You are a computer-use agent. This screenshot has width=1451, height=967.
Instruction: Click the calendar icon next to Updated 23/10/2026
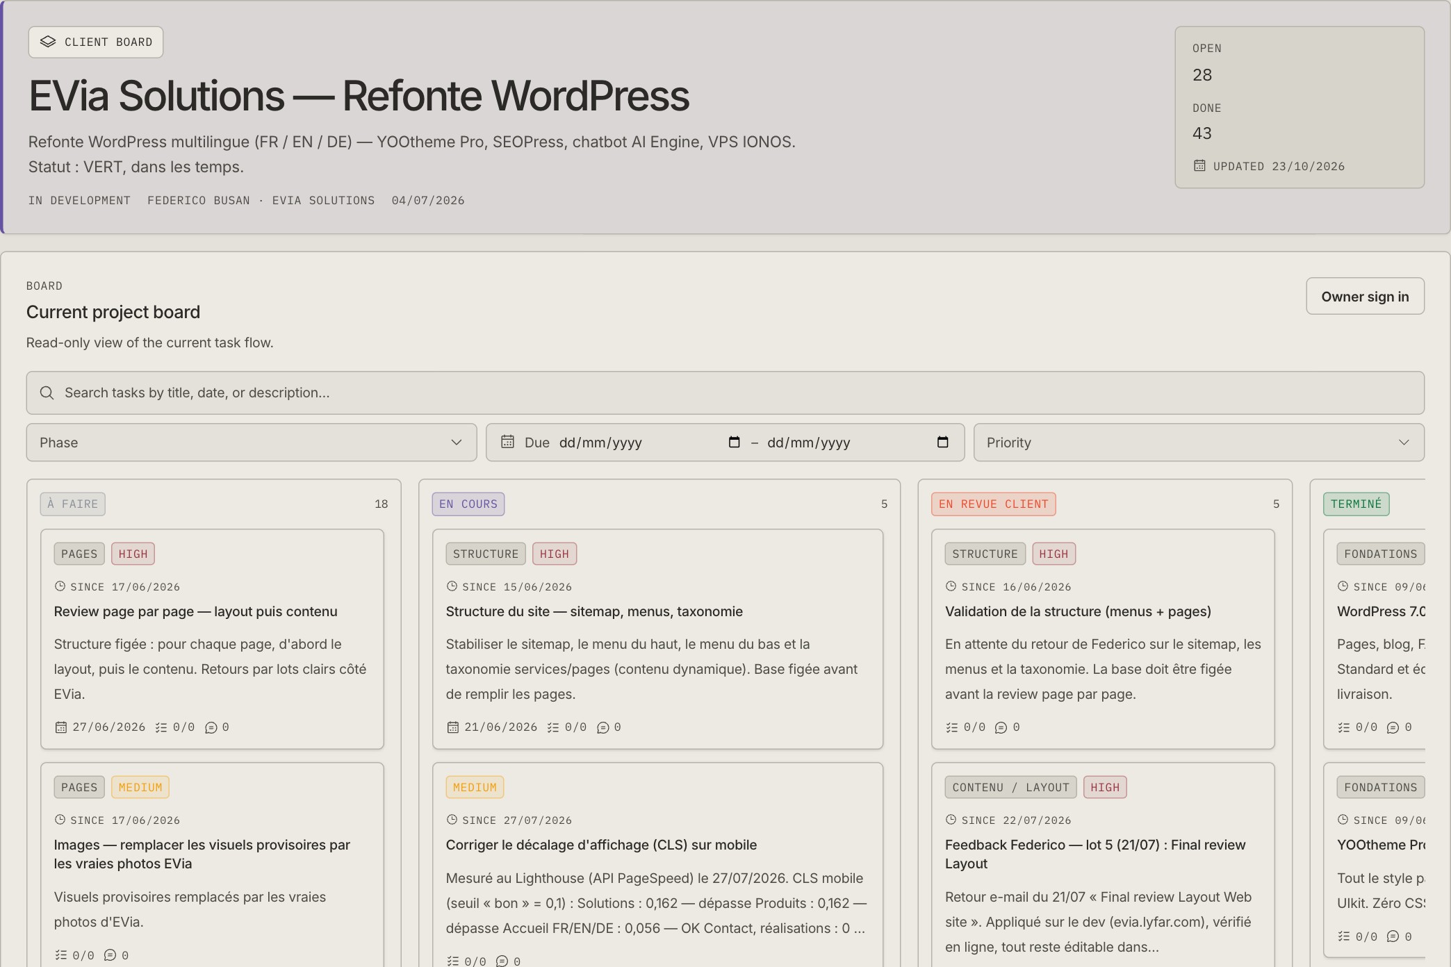pos(1199,165)
